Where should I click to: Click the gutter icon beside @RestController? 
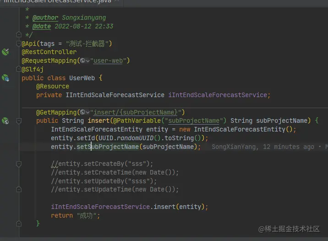pos(5,51)
